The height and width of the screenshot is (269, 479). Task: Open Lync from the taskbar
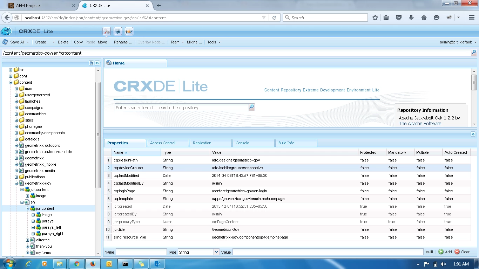(x=157, y=264)
